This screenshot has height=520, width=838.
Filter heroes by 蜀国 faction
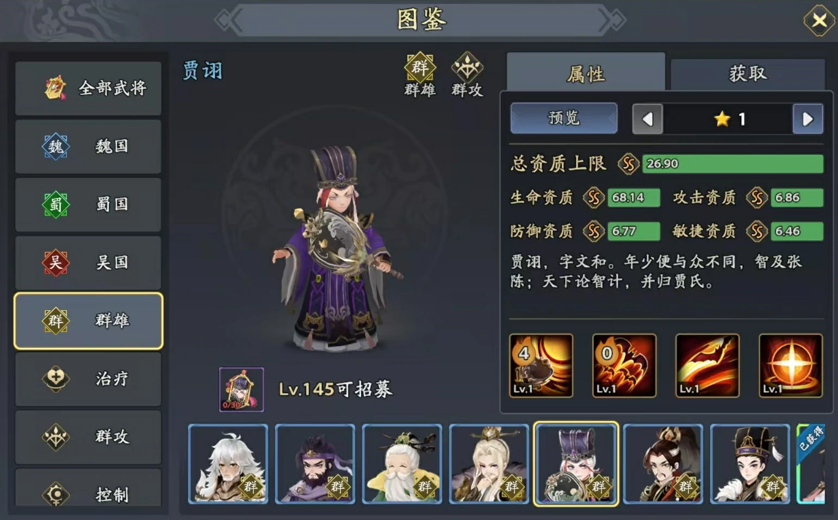(x=88, y=204)
